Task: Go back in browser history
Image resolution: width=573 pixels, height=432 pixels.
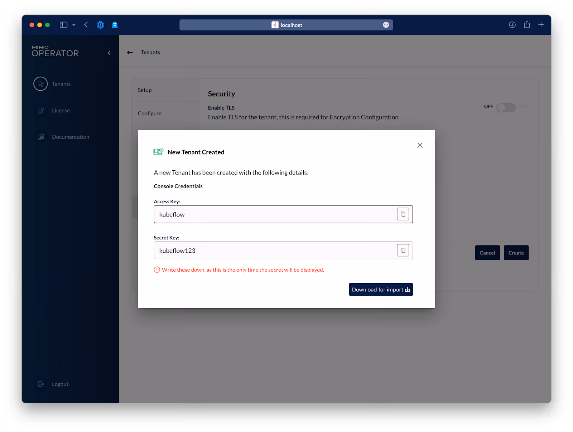Action: (x=86, y=25)
